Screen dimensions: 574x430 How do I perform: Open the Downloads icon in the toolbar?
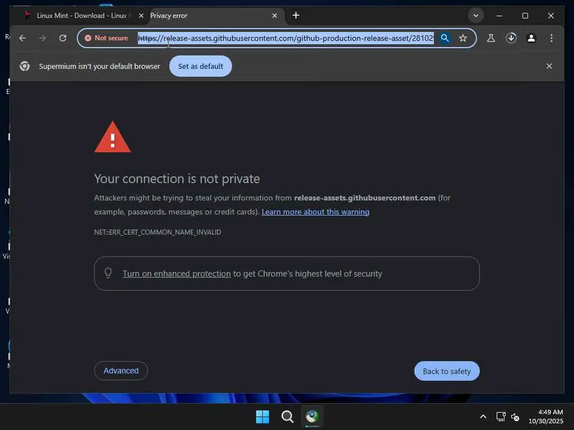click(511, 38)
